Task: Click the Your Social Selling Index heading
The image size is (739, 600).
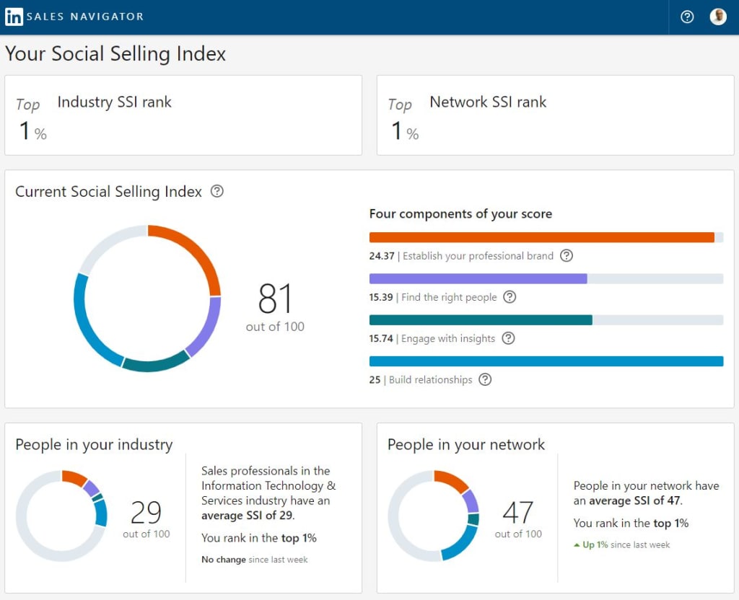Action: [115, 53]
